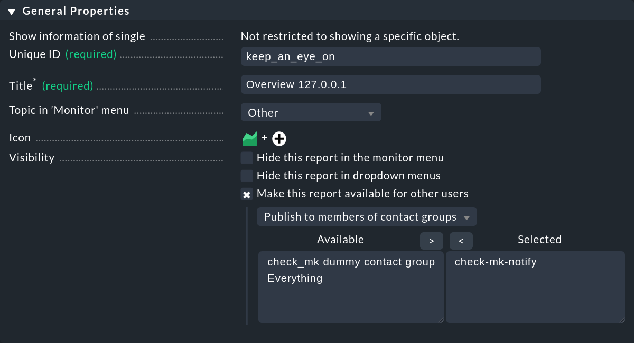Open the icon picker via the plus icon

pos(279,138)
